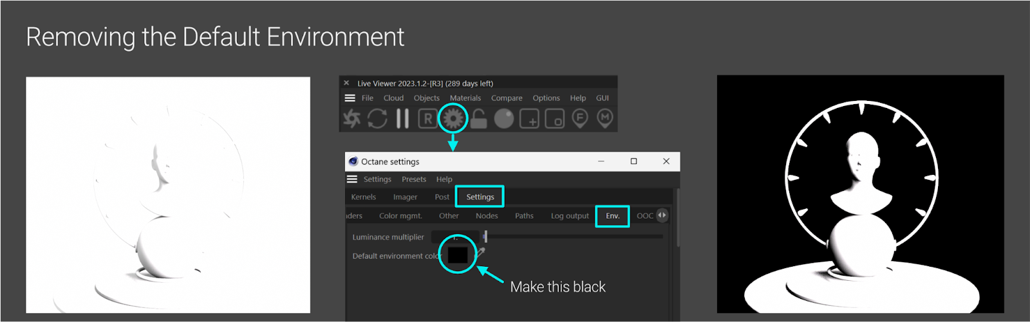Click the black Default environment color swatch
1030x322 pixels.
click(x=457, y=255)
